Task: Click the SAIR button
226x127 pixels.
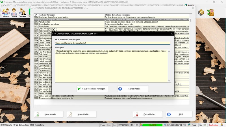Action: pos(179,114)
